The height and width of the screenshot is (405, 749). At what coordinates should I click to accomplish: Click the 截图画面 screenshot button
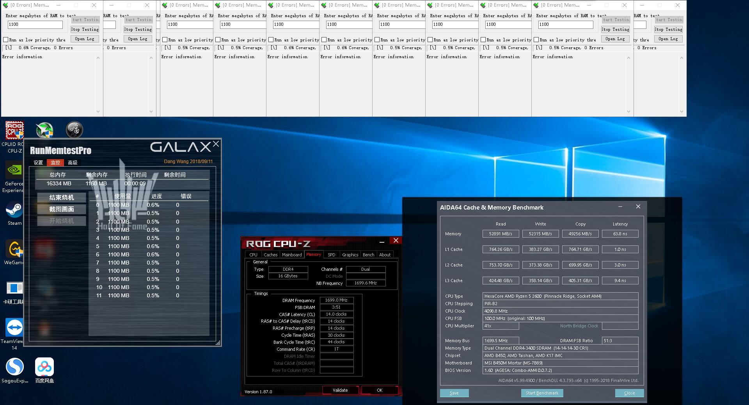pyautogui.click(x=62, y=209)
